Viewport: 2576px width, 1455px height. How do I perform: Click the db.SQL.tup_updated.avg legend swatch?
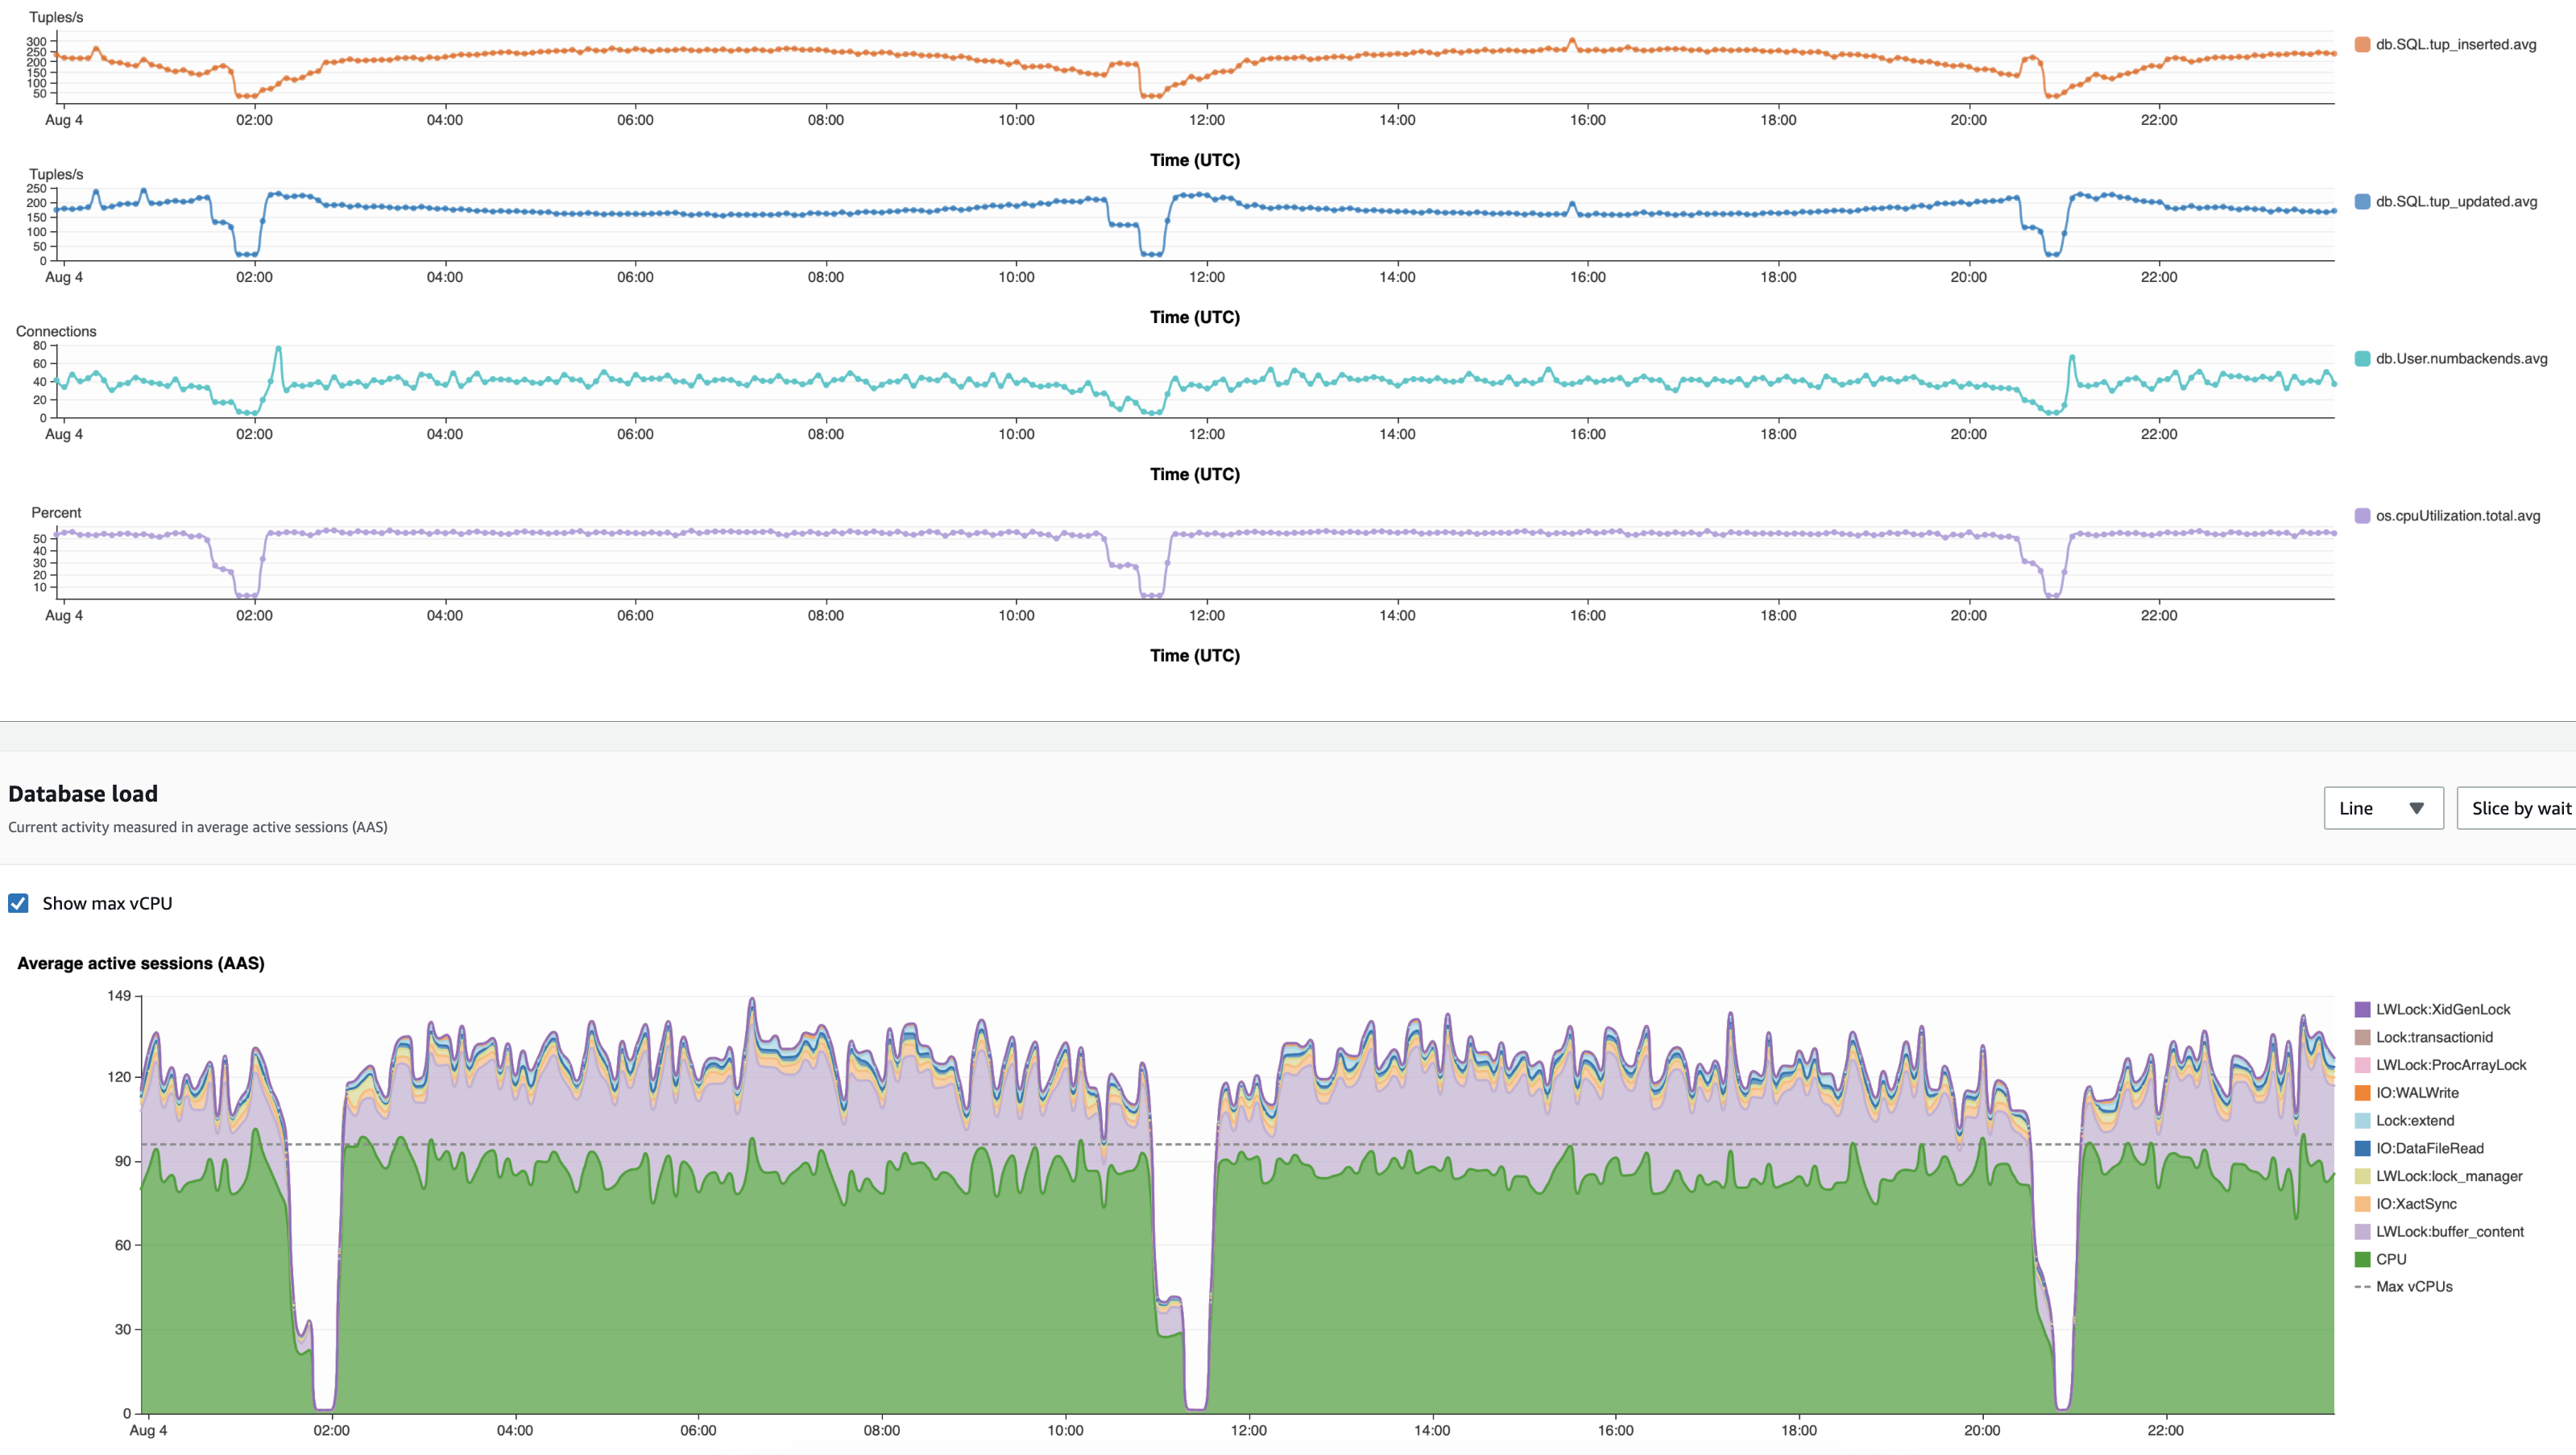[2362, 201]
